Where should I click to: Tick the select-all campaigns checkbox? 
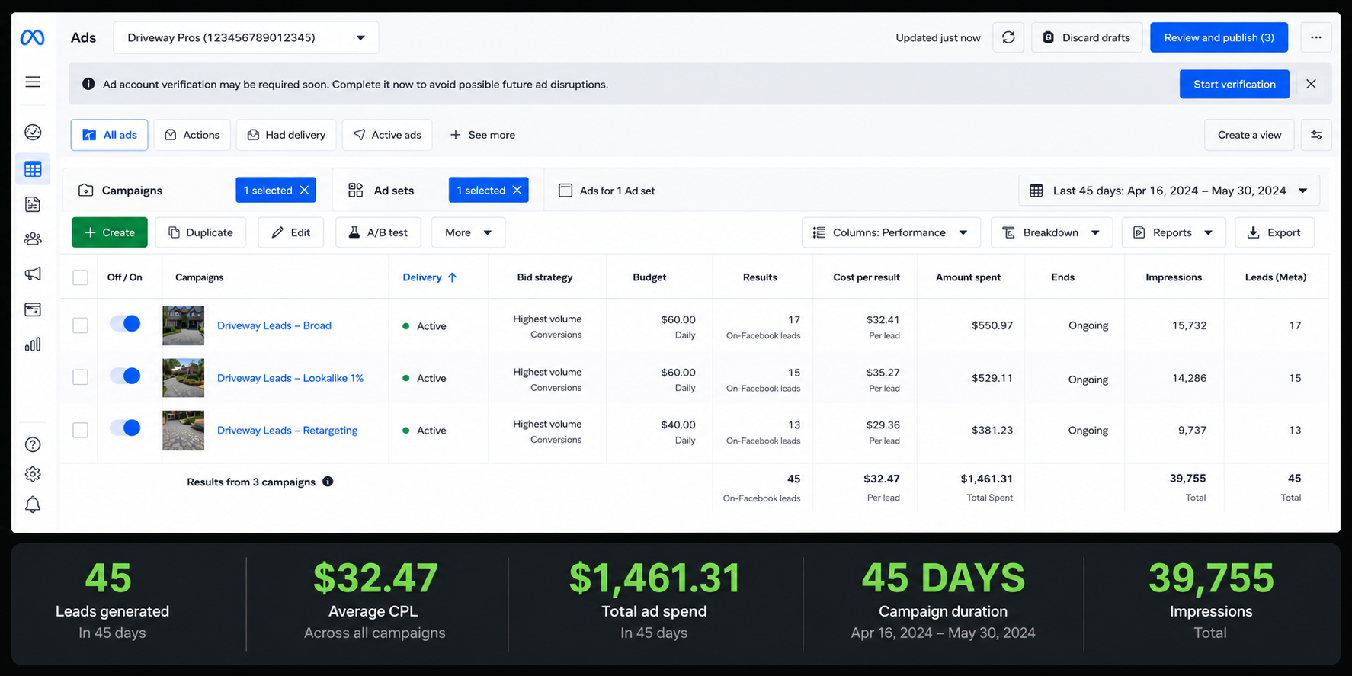(x=80, y=277)
